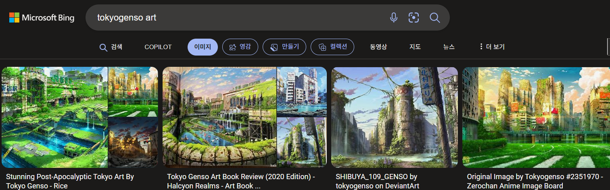Open the 만들기 tab

(x=284, y=47)
